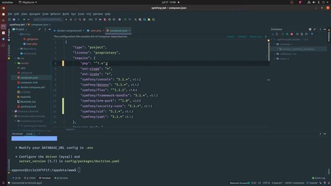Close the composer.json editor tab

tap(130, 30)
